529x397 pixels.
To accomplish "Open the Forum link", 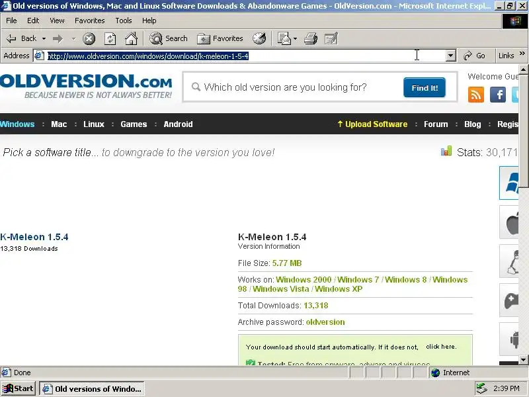I will click(x=436, y=124).
